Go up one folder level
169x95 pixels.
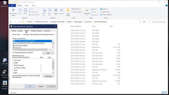(21, 22)
